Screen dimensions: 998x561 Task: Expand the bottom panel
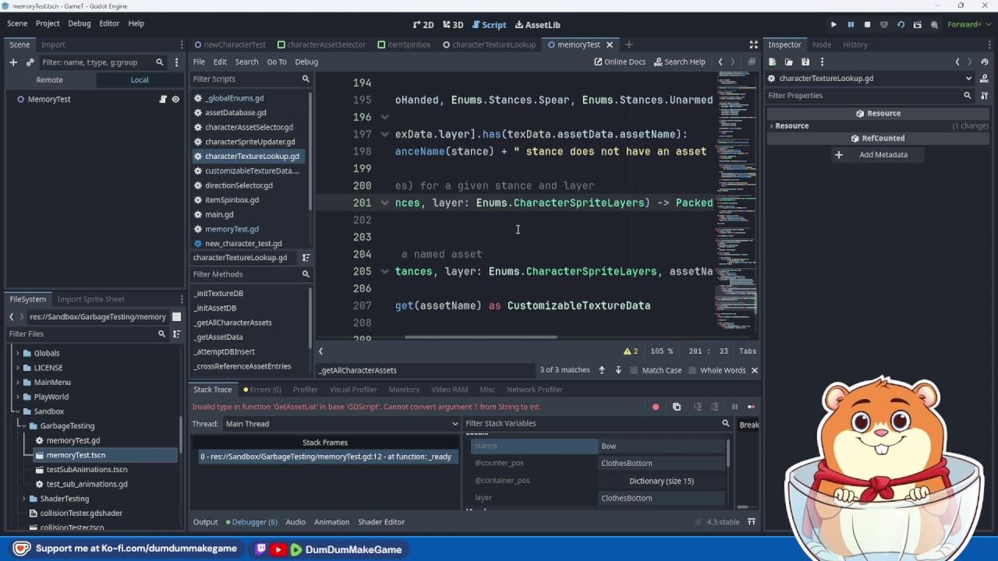pos(752,522)
